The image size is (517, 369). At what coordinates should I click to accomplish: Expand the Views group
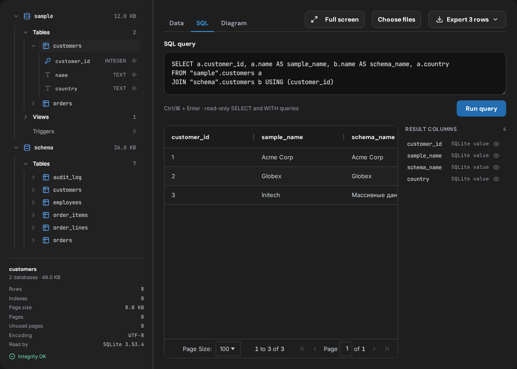tap(26, 117)
